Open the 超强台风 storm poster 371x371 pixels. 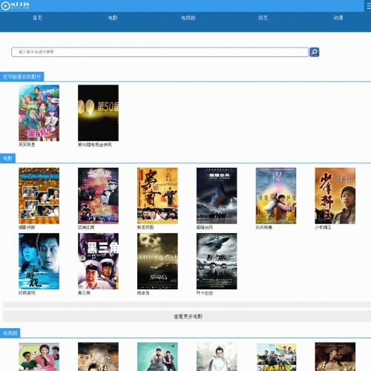point(217,196)
